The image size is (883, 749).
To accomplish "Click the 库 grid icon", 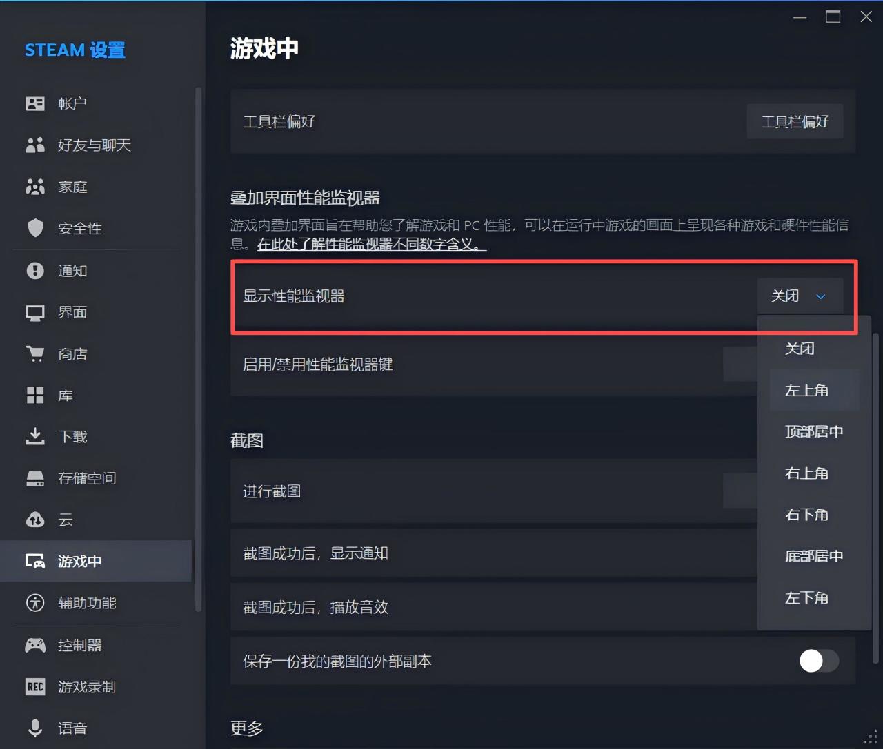I will [x=35, y=396].
